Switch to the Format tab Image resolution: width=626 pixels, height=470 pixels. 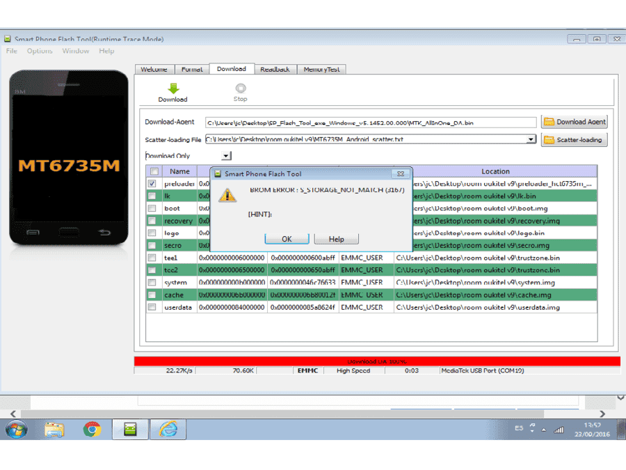point(192,69)
